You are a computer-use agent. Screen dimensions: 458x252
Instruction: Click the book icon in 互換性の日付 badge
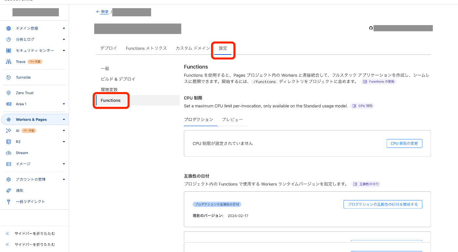tap(356, 184)
